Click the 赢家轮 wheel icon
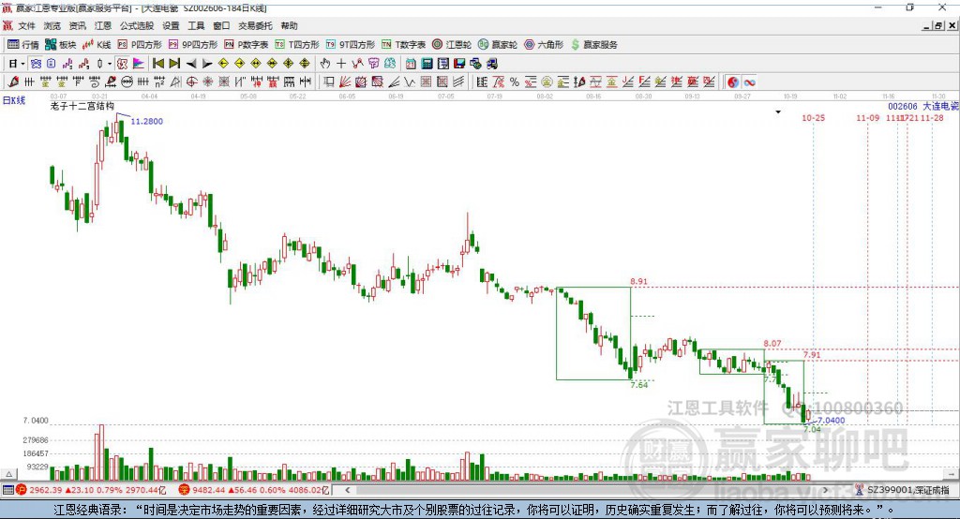 click(483, 45)
